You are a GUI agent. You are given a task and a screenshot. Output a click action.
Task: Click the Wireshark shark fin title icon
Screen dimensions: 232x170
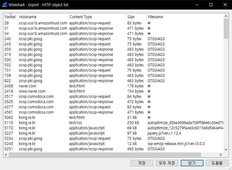[x=5, y=5]
